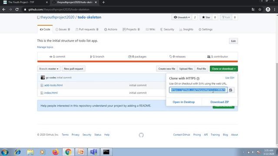The image size is (278, 156).
Task: Switch to the Issues tab
Action: pyautogui.click(x=63, y=29)
